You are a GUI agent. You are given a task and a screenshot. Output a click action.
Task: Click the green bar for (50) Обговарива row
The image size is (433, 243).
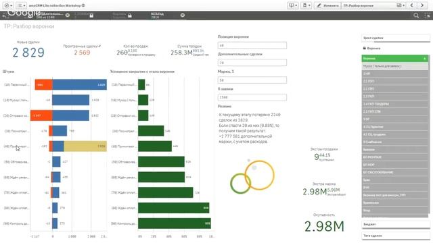click(x=161, y=162)
